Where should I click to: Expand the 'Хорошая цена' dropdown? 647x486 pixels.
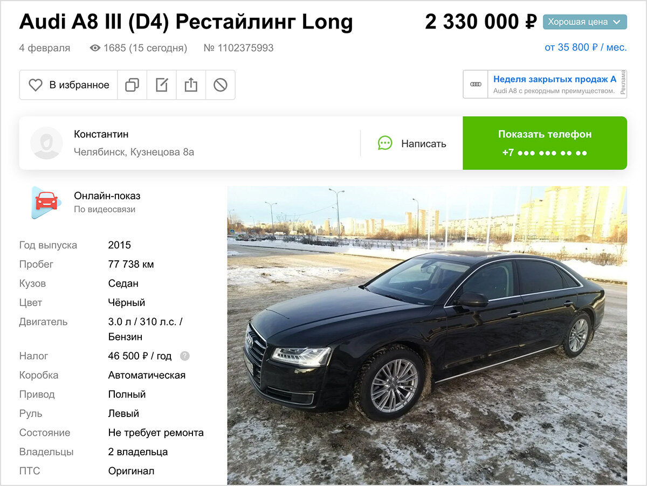coord(585,22)
